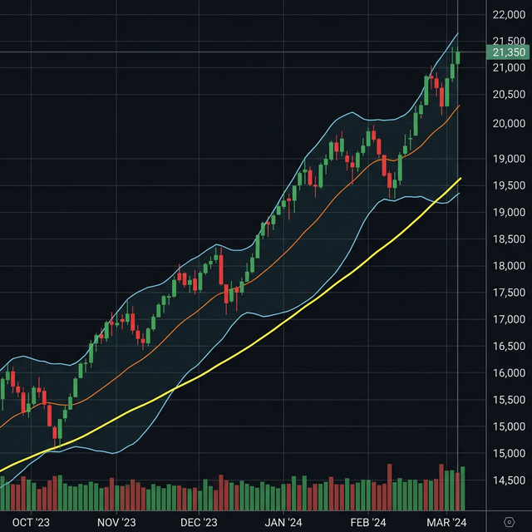Click the last green volume bar
Screen dimensions: 532x532
(462, 487)
